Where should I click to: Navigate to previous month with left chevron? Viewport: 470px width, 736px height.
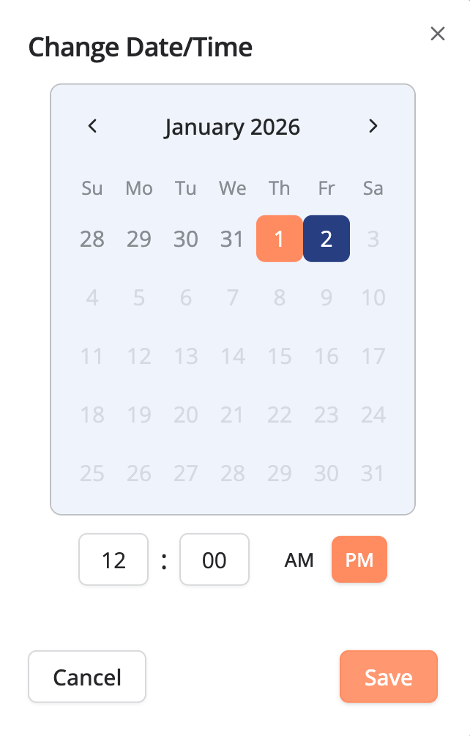pyautogui.click(x=92, y=126)
